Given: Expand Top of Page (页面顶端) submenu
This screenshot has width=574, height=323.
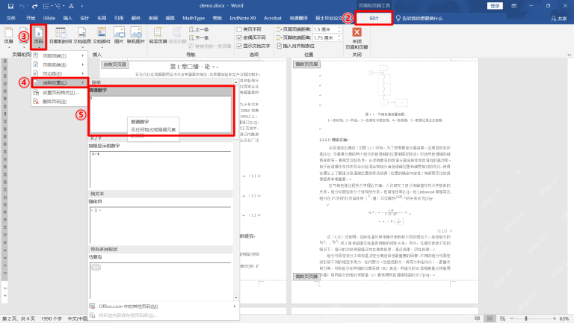Looking at the screenshot, I should (x=59, y=55).
